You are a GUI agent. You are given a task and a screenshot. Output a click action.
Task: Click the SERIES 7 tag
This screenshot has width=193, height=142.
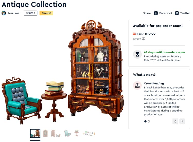(x=31, y=13)
